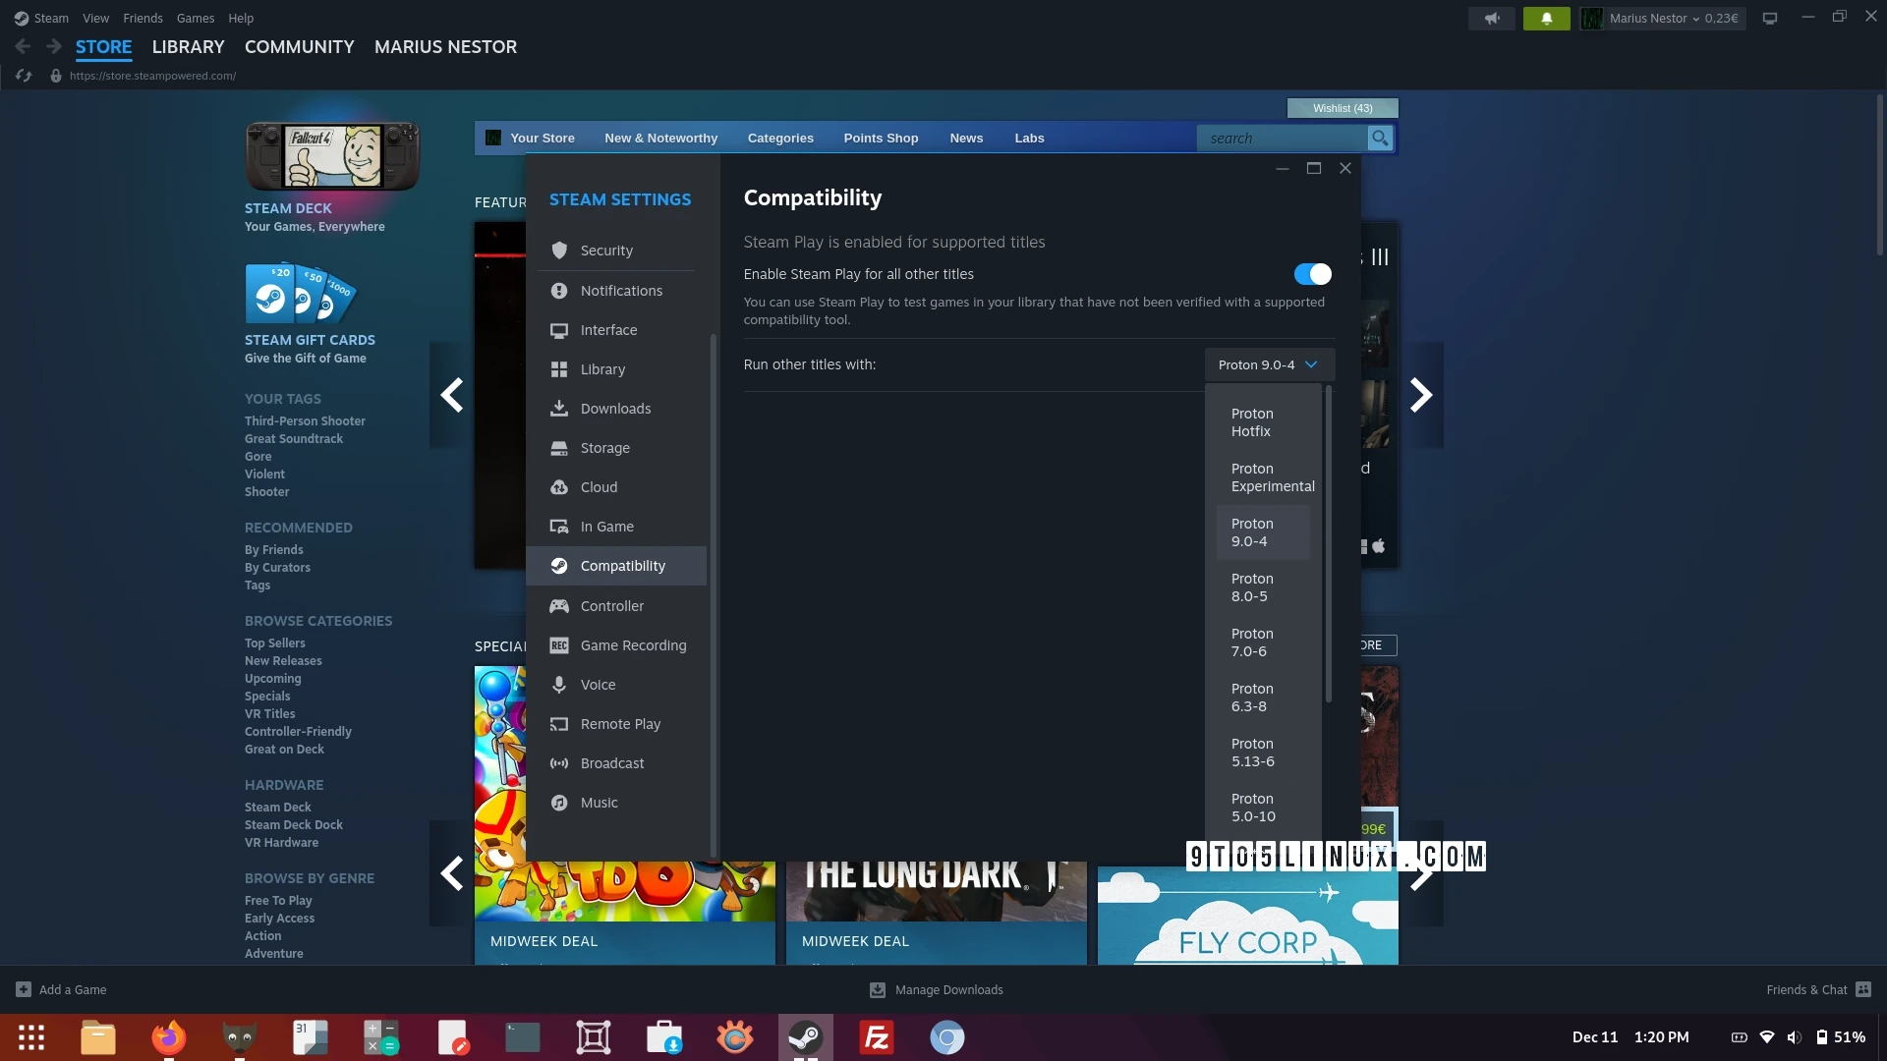
Task: Click the Steam notifications bell icon
Action: (x=1545, y=17)
